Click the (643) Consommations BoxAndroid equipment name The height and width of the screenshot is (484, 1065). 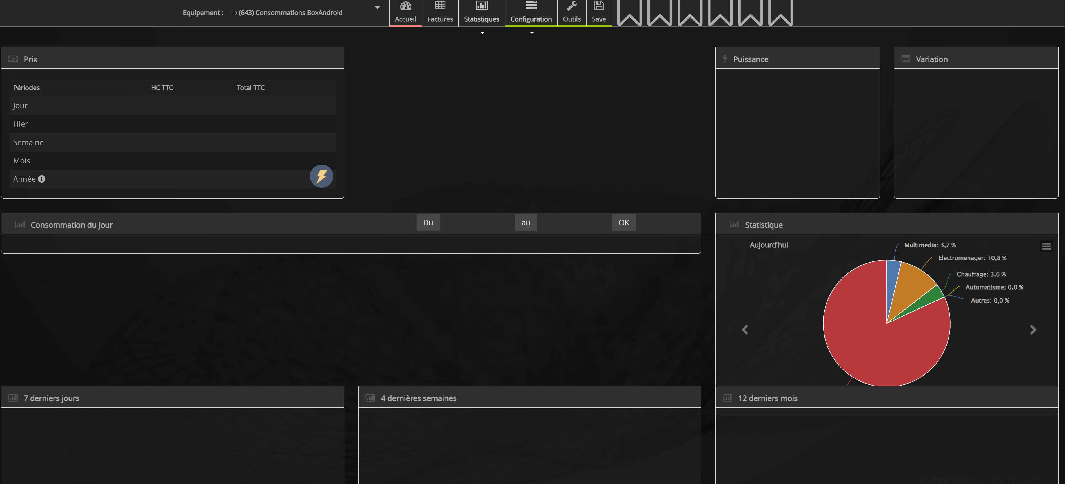[290, 12]
